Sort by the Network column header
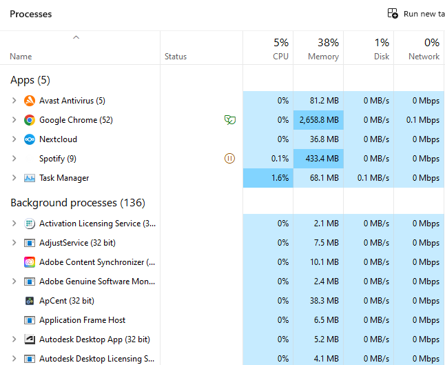Viewport: 445px width, 365px height. (x=419, y=48)
